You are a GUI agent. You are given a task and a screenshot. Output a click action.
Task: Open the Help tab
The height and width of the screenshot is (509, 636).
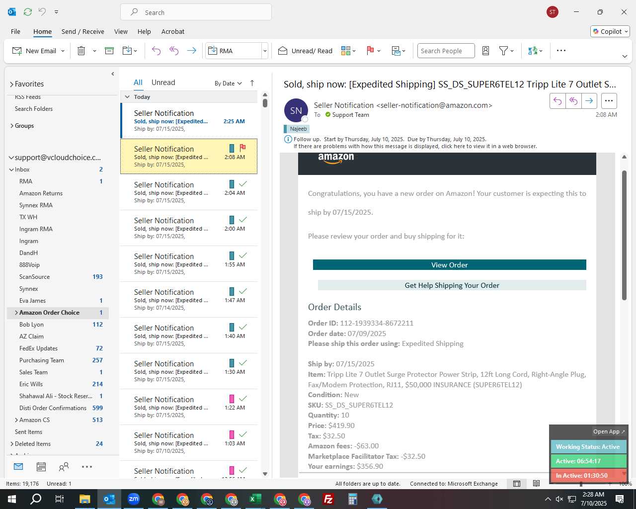[x=144, y=31]
